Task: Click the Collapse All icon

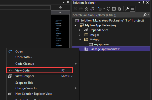Action: click(114, 9)
